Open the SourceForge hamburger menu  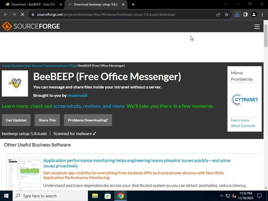(257, 26)
